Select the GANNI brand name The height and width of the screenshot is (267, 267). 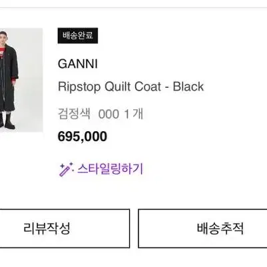[78, 64]
